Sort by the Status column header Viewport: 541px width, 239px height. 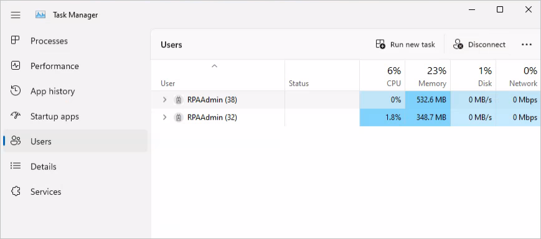(x=322, y=75)
